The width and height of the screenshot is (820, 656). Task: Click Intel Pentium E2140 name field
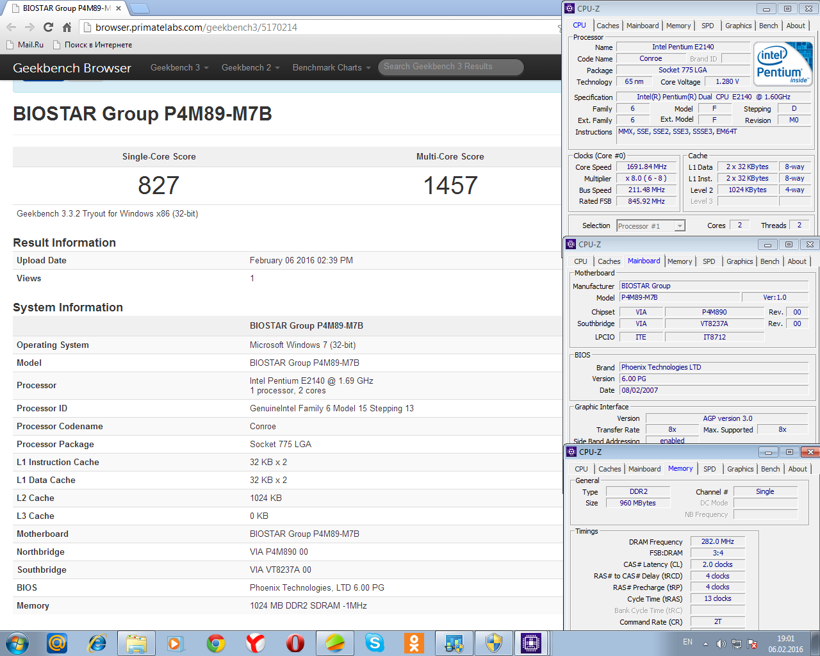(x=683, y=47)
